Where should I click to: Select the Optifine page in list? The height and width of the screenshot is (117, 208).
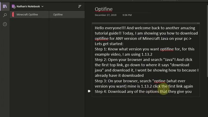pyautogui.click(x=67, y=14)
